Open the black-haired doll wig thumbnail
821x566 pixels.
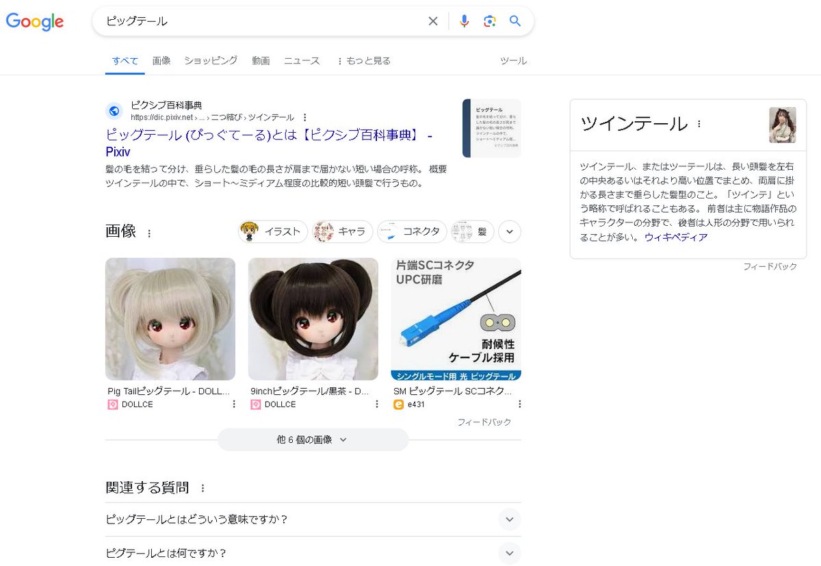pyautogui.click(x=313, y=319)
